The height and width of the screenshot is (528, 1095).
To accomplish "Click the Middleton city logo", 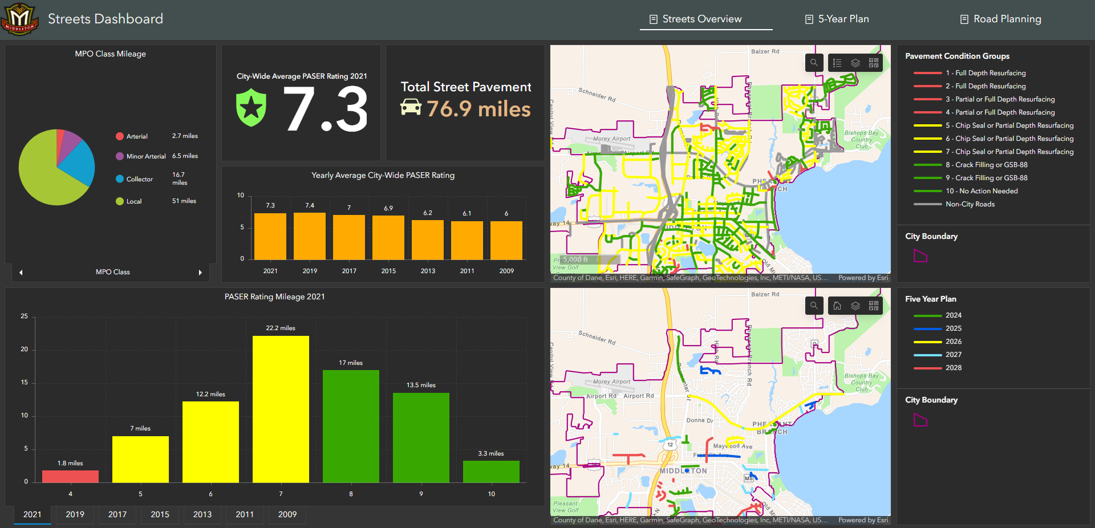I will [x=19, y=18].
